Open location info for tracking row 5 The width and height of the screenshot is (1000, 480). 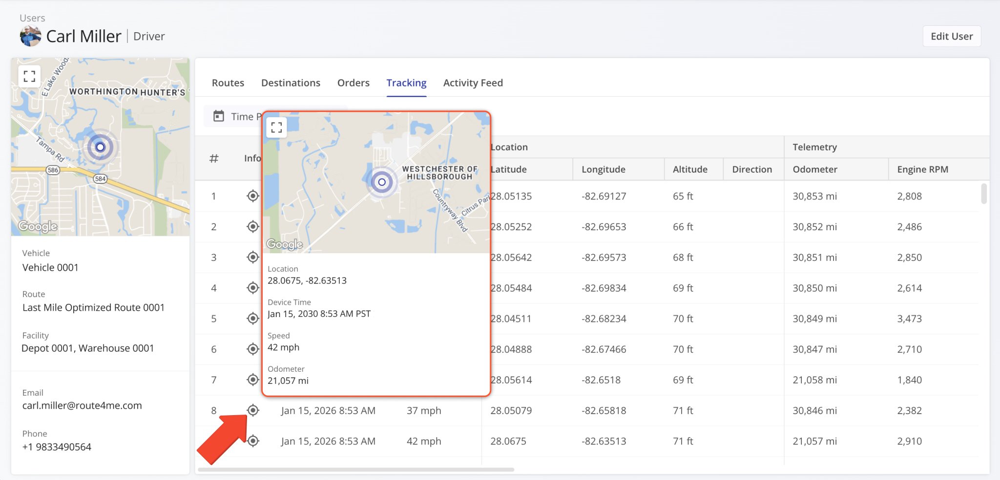tap(252, 319)
